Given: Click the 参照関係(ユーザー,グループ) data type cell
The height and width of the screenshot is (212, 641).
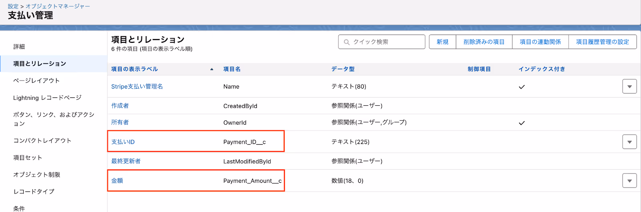Looking at the screenshot, I should pyautogui.click(x=369, y=123).
